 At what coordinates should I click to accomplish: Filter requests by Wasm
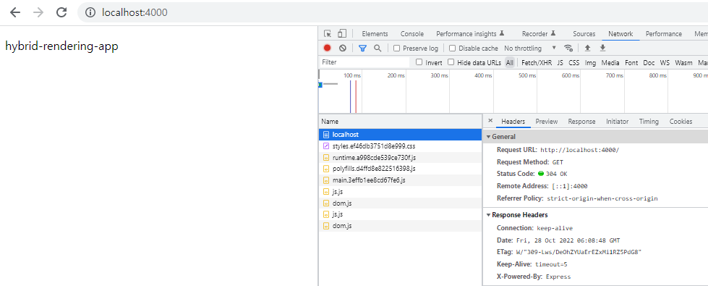[683, 63]
